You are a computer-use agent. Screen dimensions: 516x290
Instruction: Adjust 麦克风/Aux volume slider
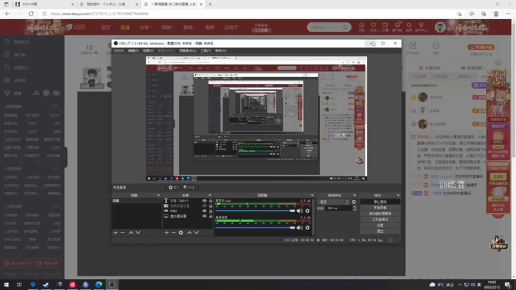(255, 211)
